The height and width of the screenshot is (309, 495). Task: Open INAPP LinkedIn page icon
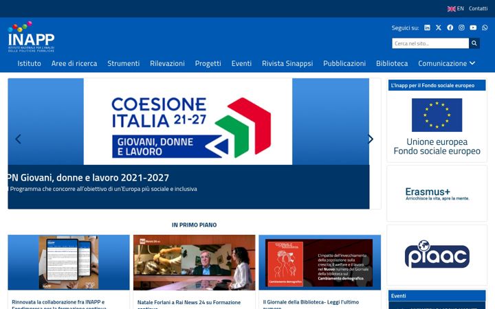pos(427,27)
